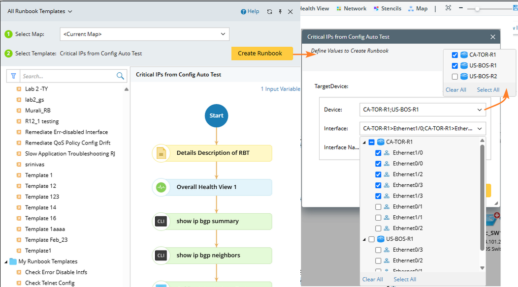Expand the Device combo box
Screen dimensions: 518x287
pyautogui.click(x=480, y=110)
